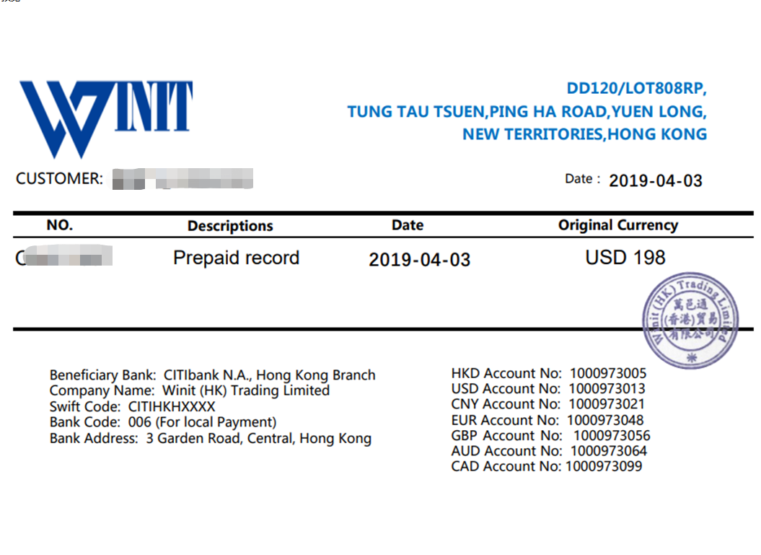Click the Bank Code "006 (For local Payment)"
Image resolution: width=761 pixels, height=555 pixels.
tap(203, 422)
